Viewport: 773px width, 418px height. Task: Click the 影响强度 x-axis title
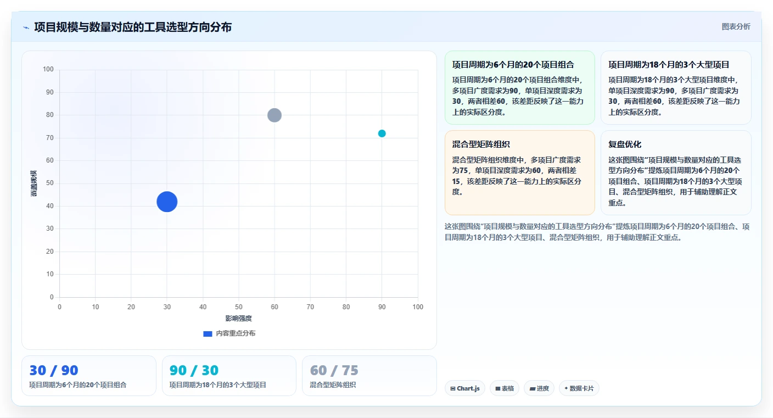(238, 319)
